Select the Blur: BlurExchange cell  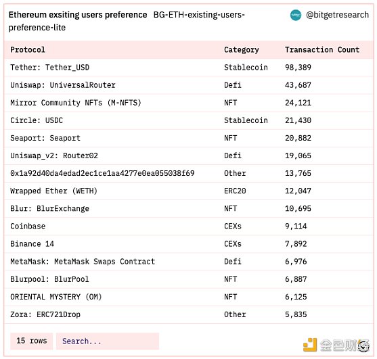coord(49,209)
